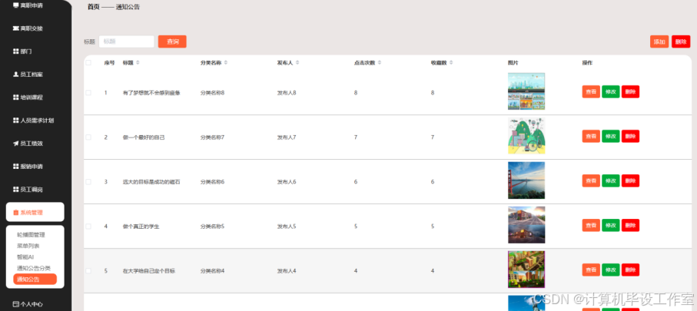697x311 pixels.
Task: Open 智能AI submenu item
Action: (25, 256)
